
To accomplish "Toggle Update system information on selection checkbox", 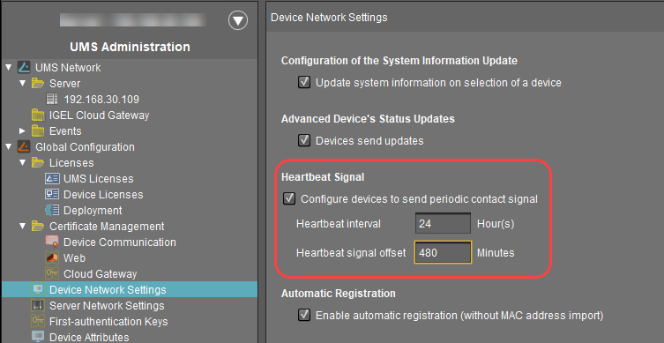I will (x=304, y=82).
